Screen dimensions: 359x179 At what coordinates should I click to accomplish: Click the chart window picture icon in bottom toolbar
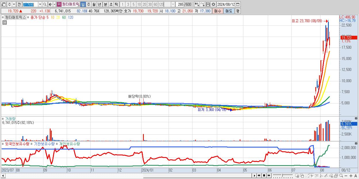coord(336,176)
